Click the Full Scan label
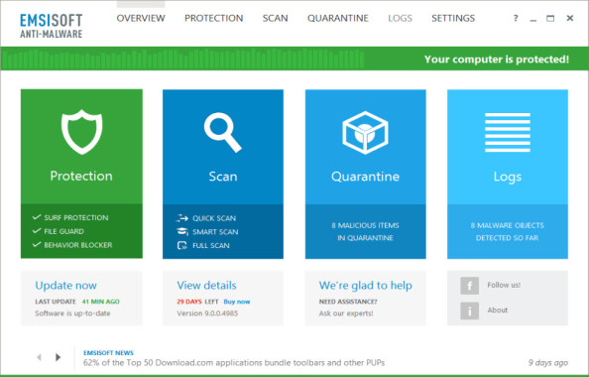 click(x=211, y=246)
